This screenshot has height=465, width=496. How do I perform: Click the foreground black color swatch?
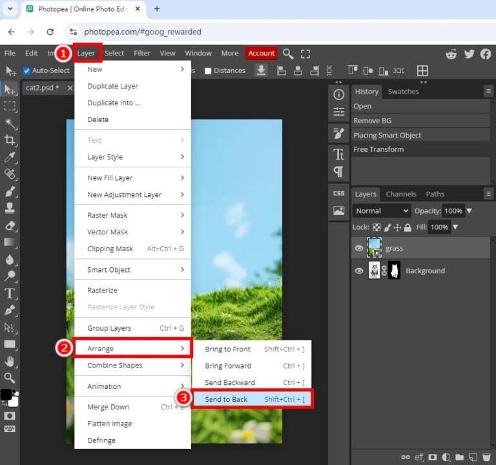[x=6, y=394]
